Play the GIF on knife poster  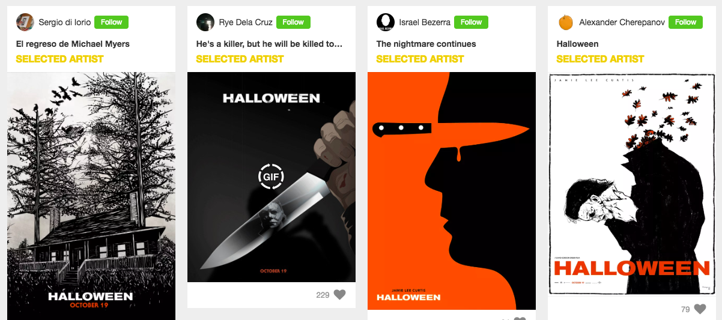[271, 177]
